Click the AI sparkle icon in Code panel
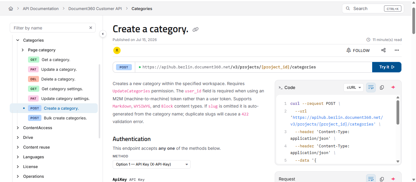The height and width of the screenshot is (182, 416). pyautogui.click(x=393, y=88)
